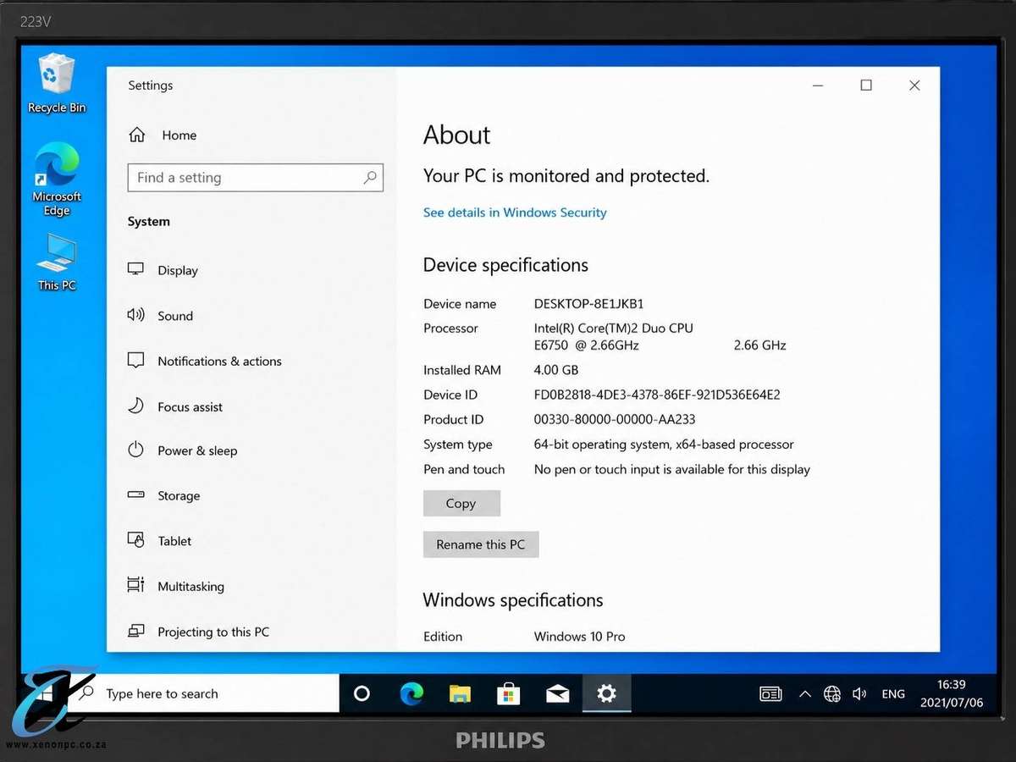
Task: Click the Copy button
Action: [x=461, y=503]
